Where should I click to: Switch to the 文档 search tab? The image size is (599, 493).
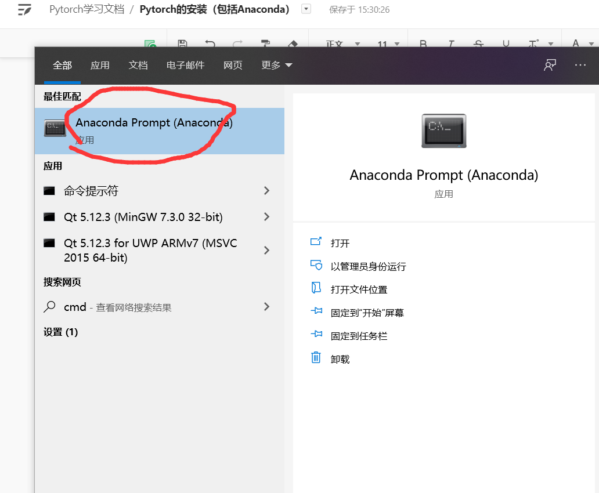pyautogui.click(x=138, y=66)
